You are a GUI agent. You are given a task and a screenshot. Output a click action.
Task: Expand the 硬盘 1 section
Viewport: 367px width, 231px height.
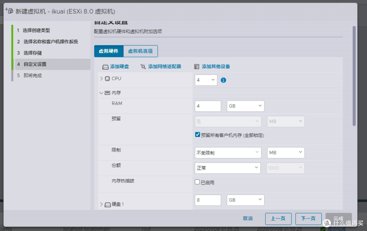point(101,204)
